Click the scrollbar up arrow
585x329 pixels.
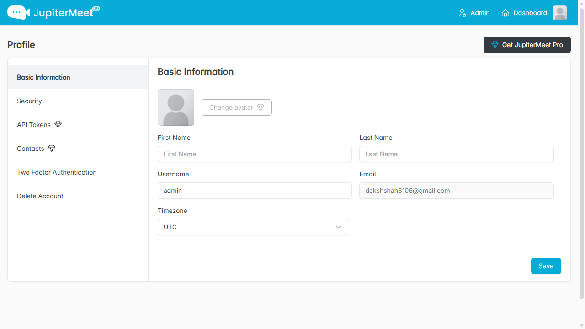click(582, 3)
